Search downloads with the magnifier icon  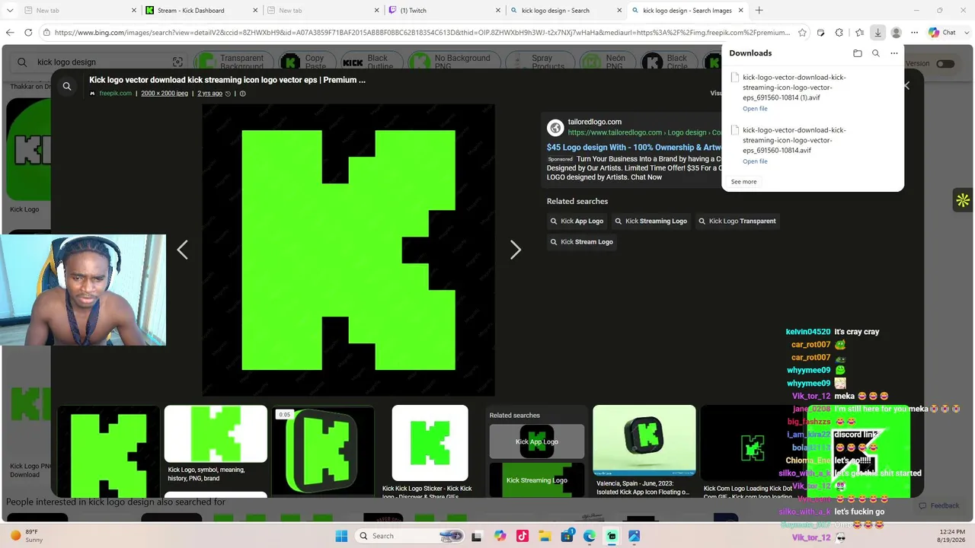(876, 53)
